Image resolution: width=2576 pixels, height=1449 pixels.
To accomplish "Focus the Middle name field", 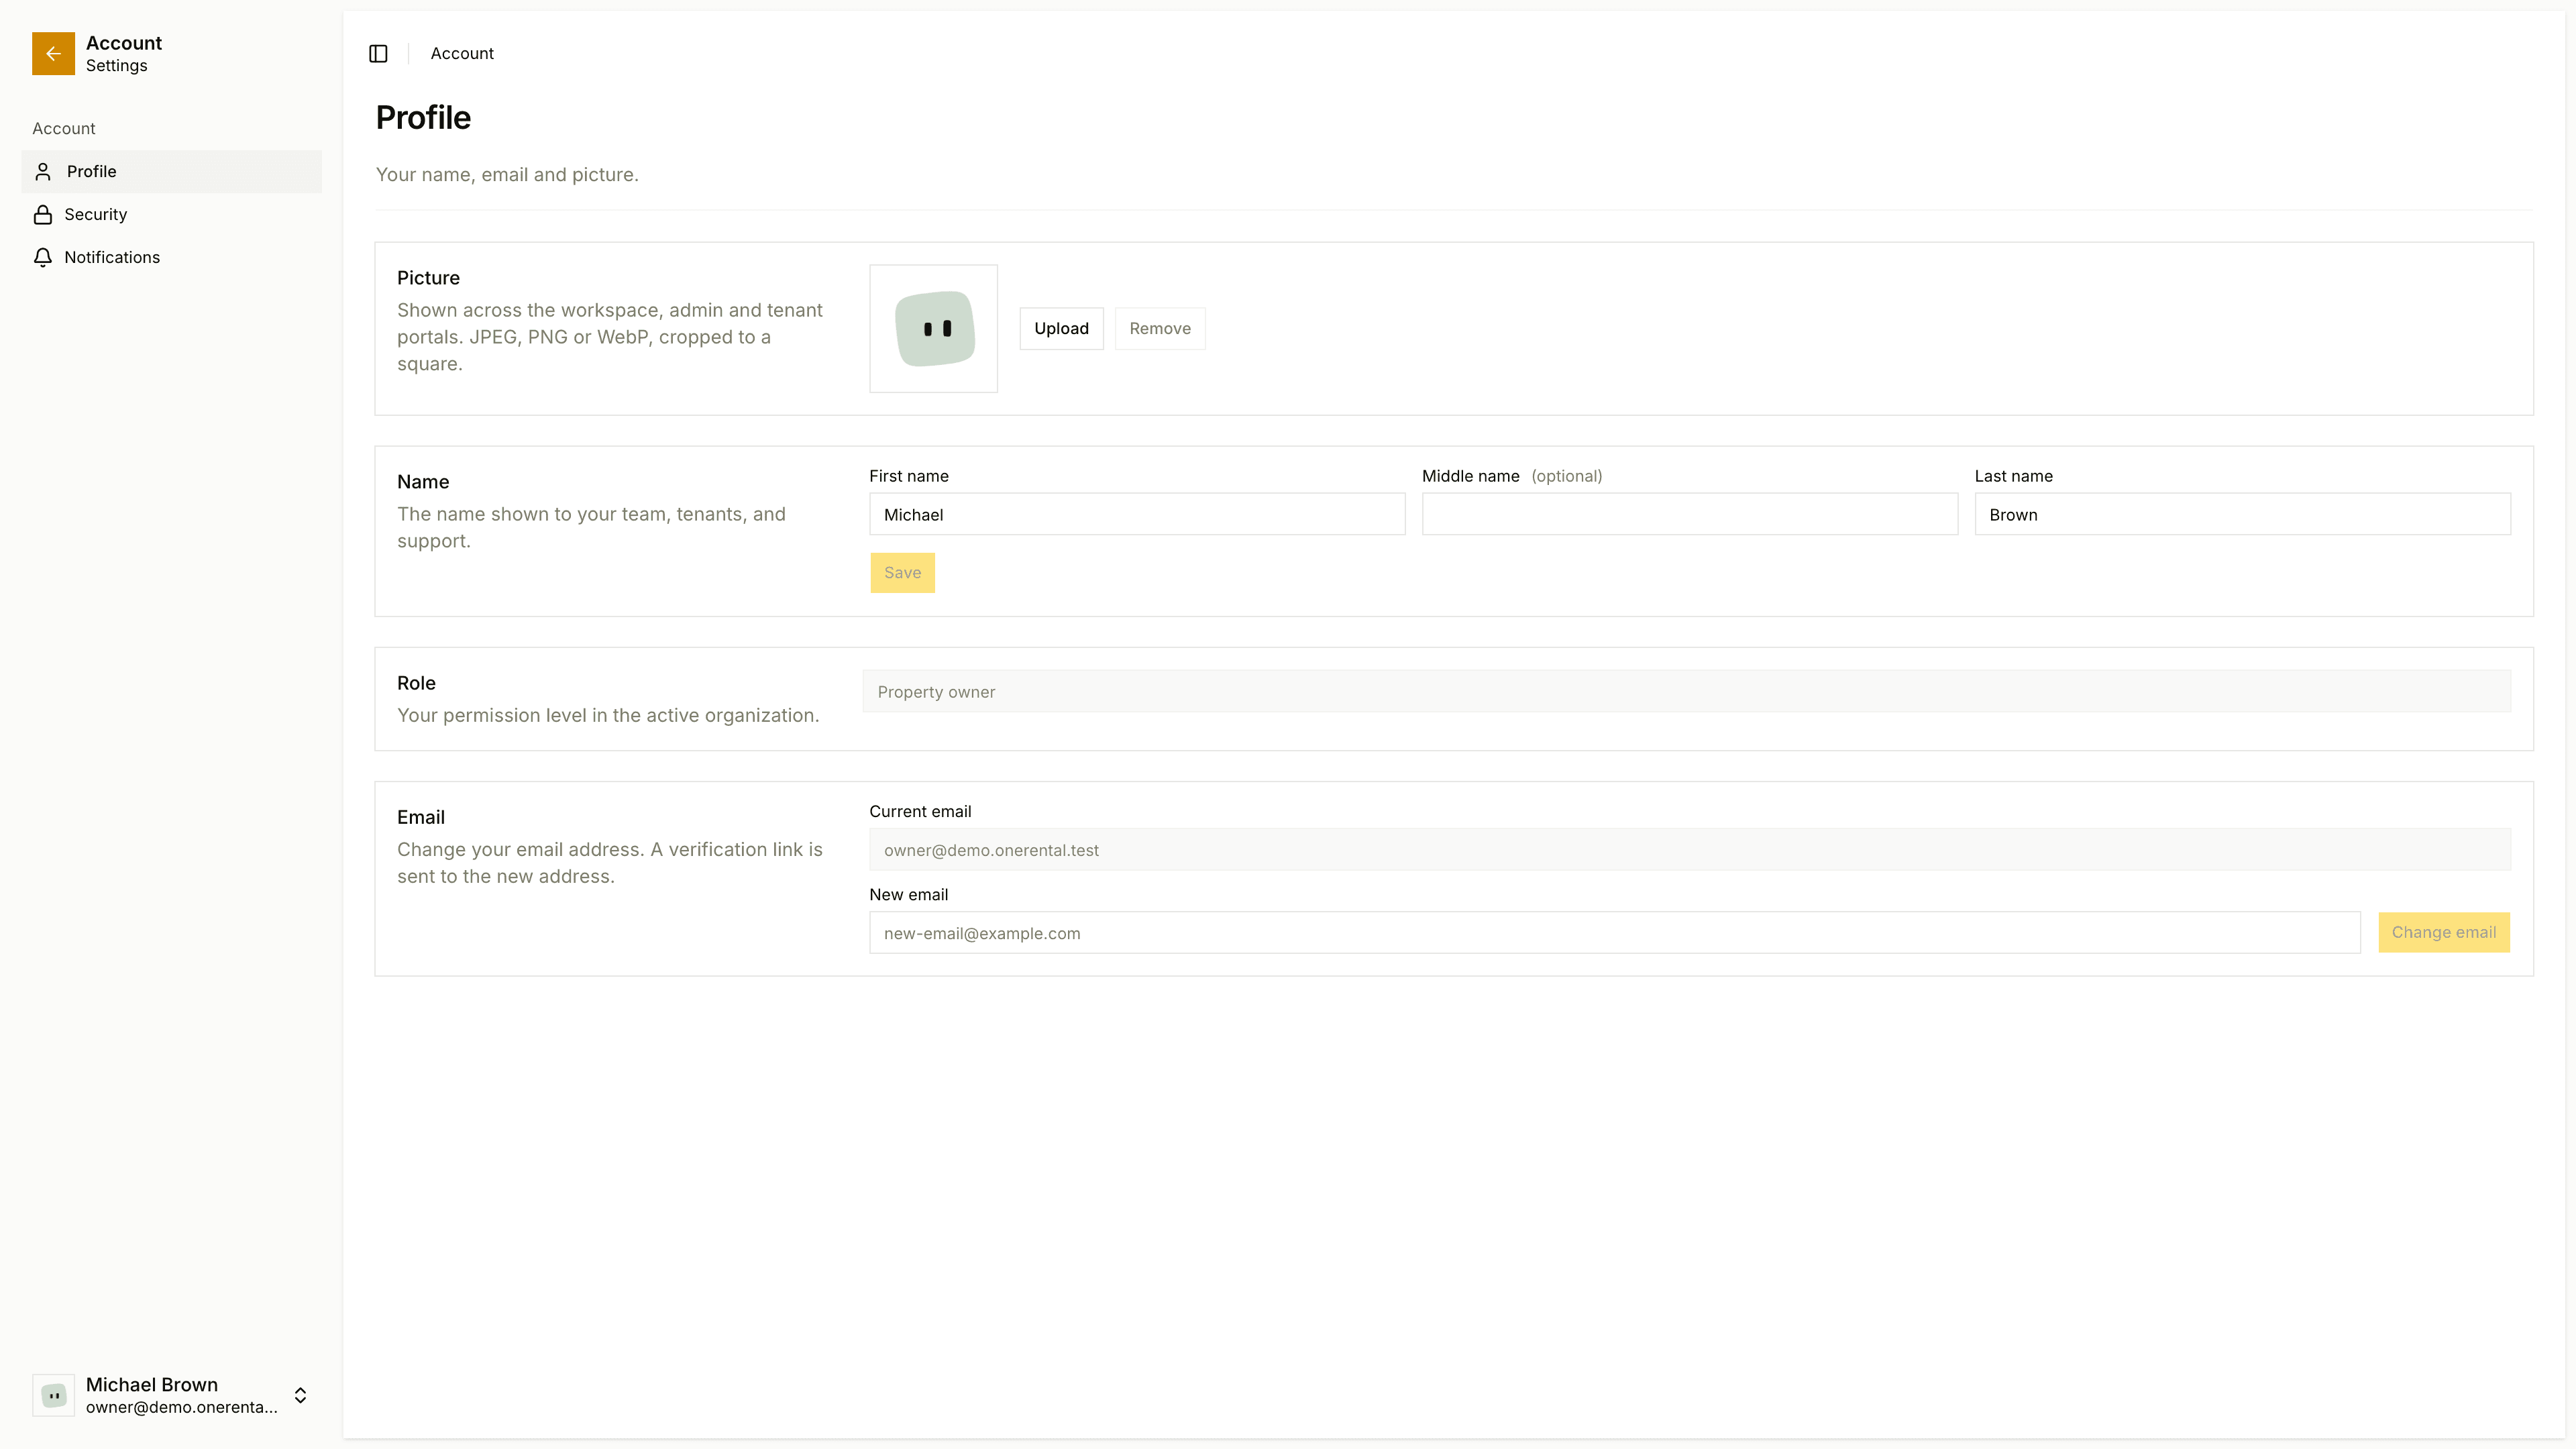I will coord(1689,515).
